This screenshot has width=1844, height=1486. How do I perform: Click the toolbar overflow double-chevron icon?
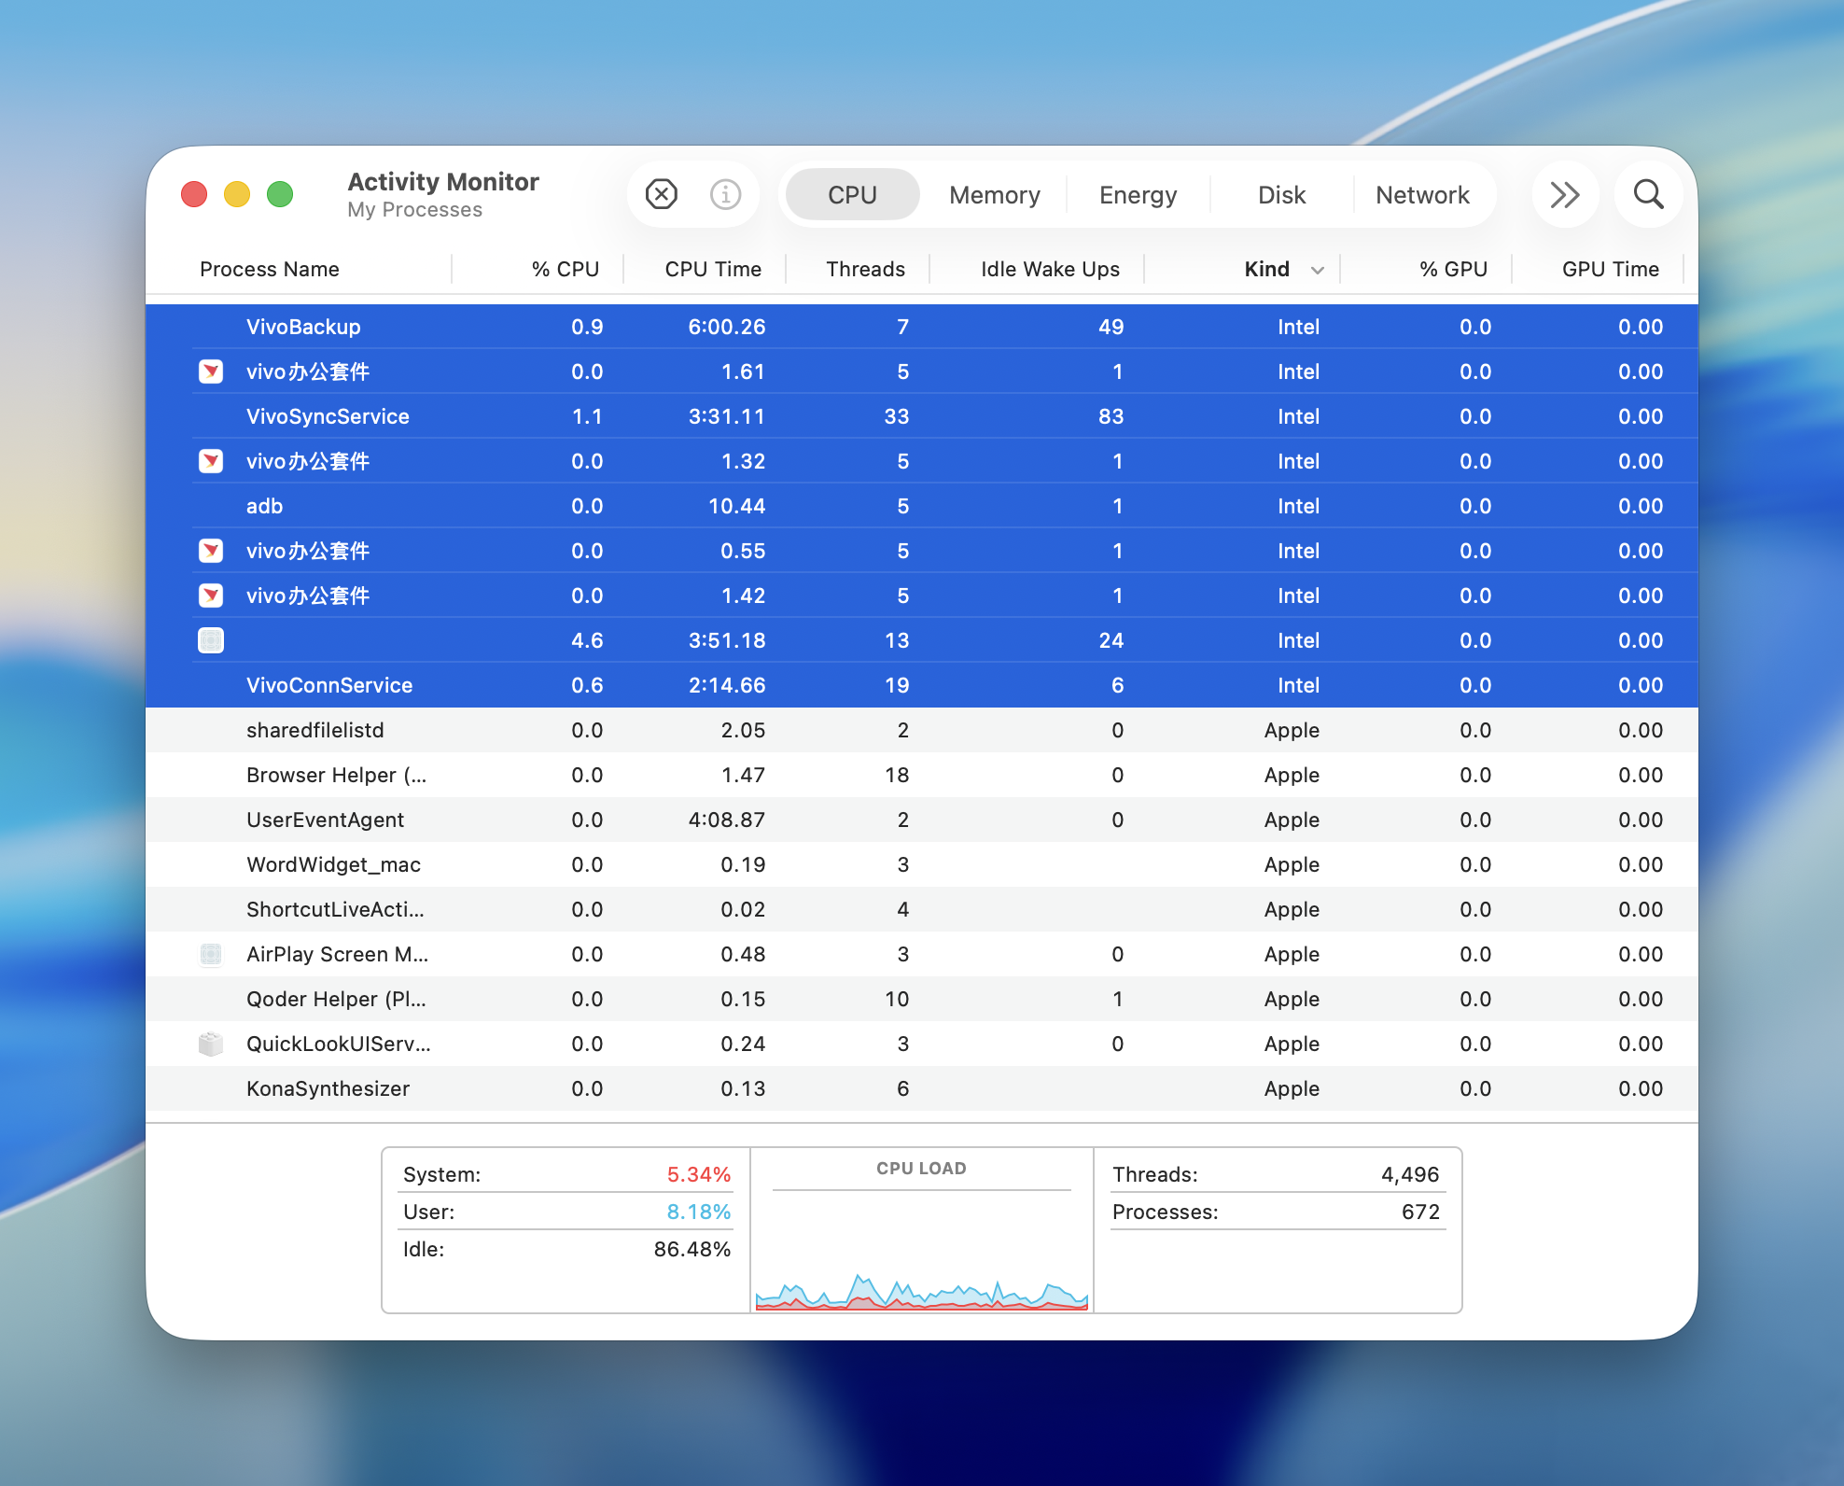point(1565,194)
